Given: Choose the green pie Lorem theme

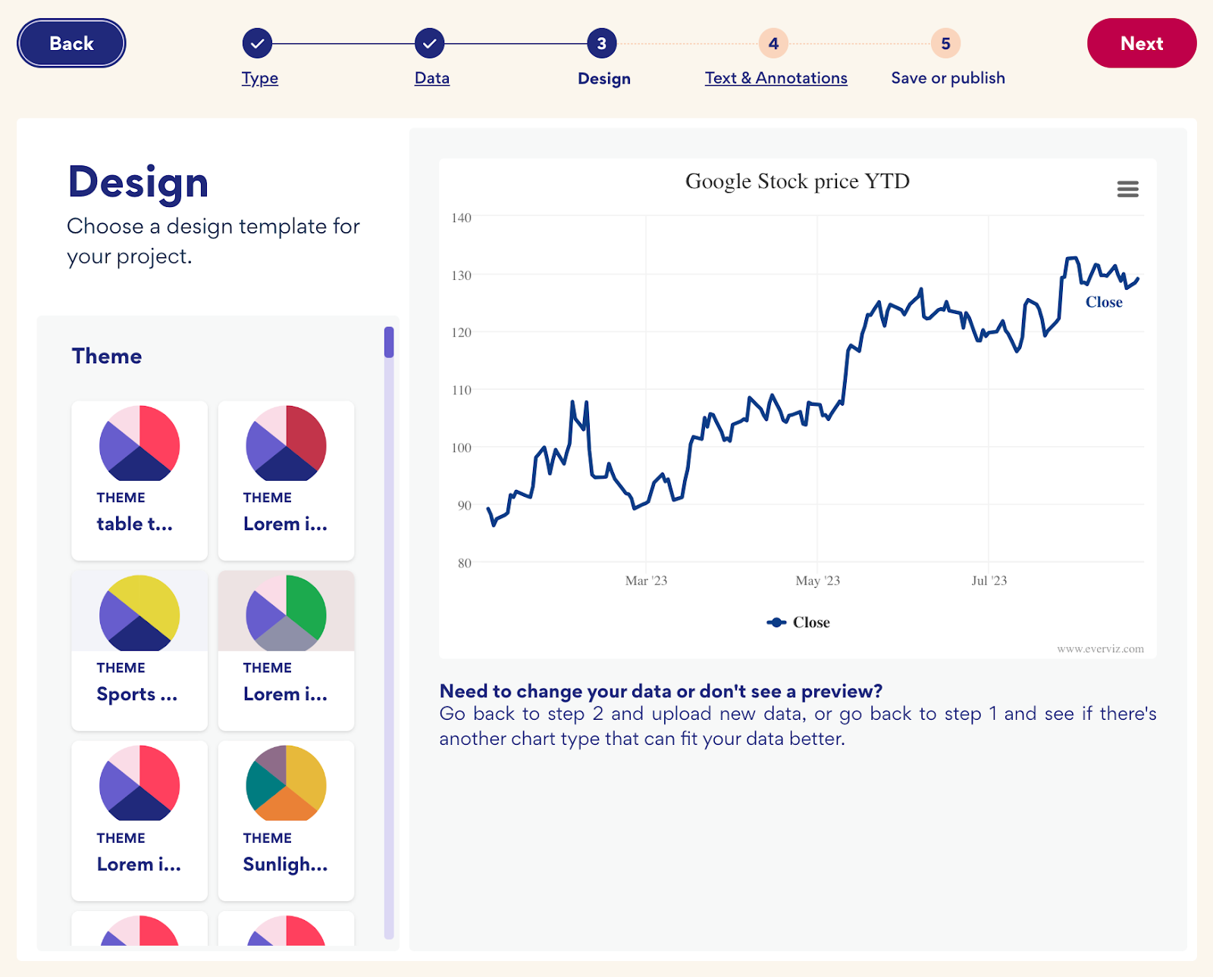Looking at the screenshot, I should [x=286, y=651].
